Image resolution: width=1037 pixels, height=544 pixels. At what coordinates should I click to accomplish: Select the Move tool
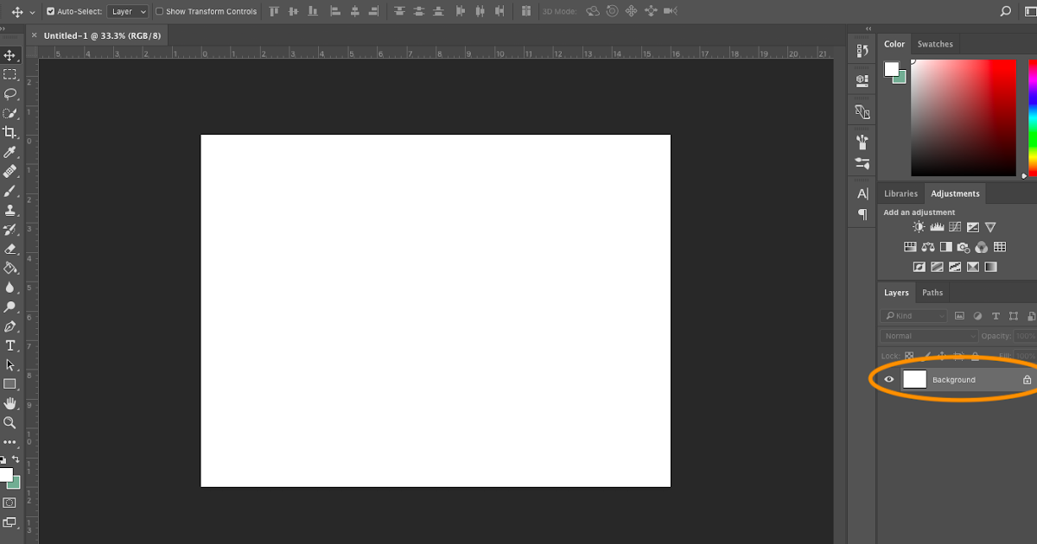click(x=10, y=56)
